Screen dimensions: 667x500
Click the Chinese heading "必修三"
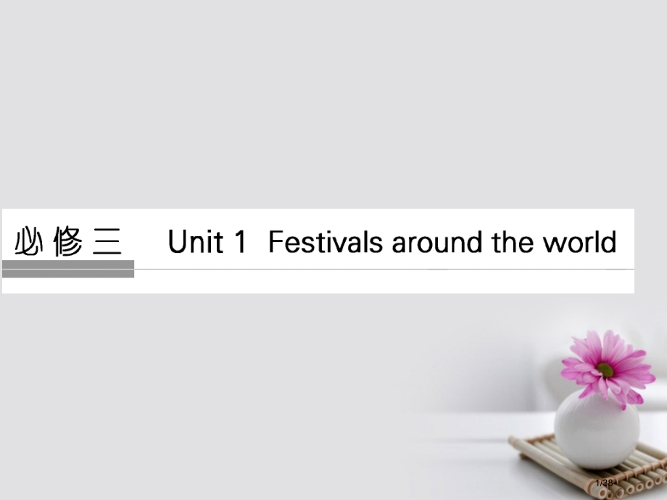point(68,241)
